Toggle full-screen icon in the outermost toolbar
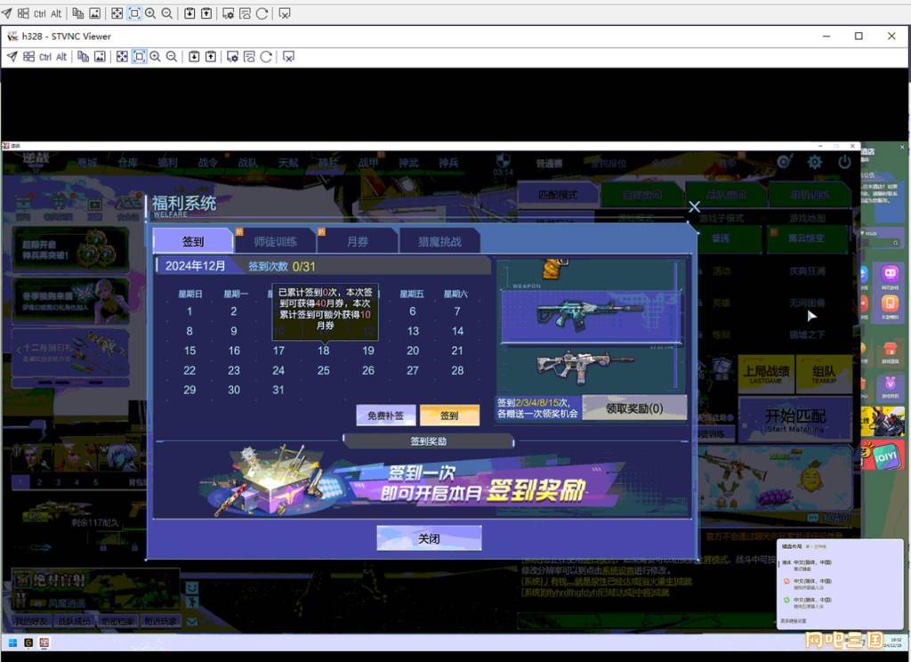Viewport: 911px width, 662px height. tap(117, 13)
